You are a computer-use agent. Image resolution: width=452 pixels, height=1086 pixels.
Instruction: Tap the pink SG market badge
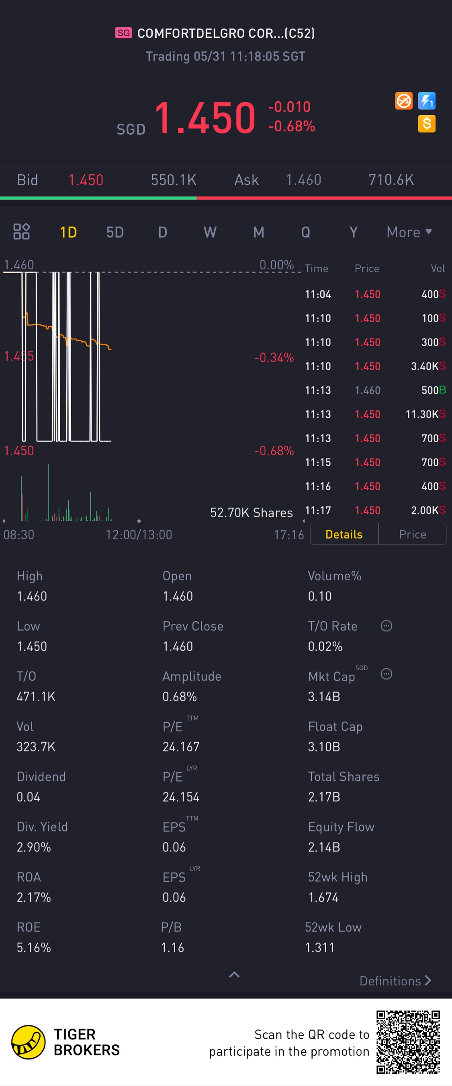[x=123, y=33]
